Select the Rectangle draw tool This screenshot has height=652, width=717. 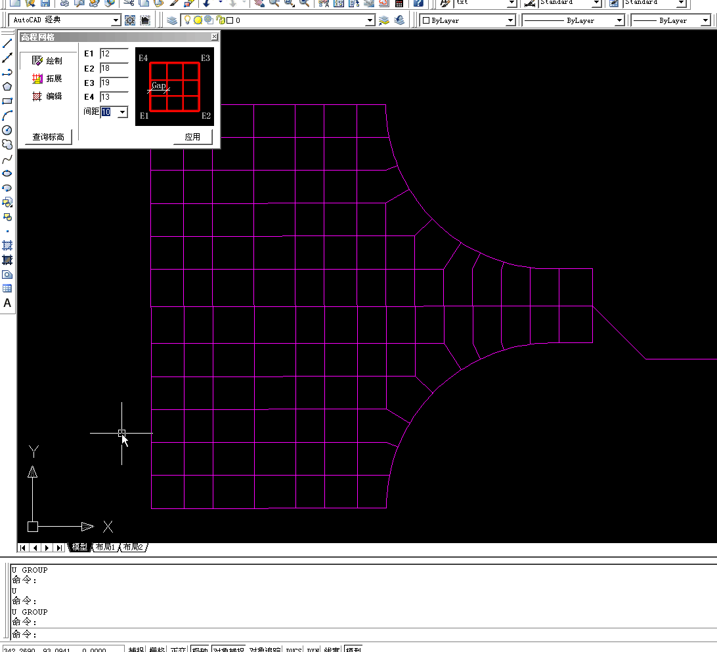pos(7,101)
